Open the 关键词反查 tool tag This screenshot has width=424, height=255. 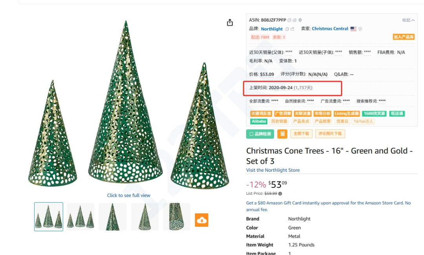[261, 114]
